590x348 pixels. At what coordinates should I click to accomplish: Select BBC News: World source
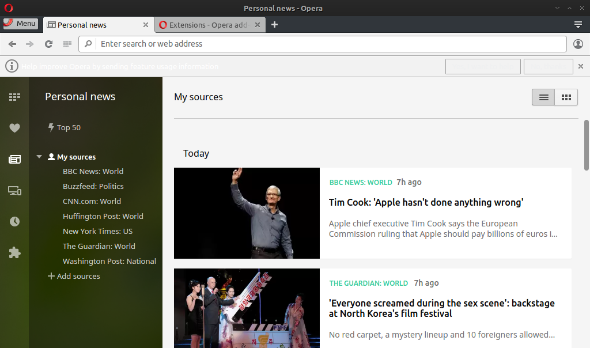tap(93, 171)
